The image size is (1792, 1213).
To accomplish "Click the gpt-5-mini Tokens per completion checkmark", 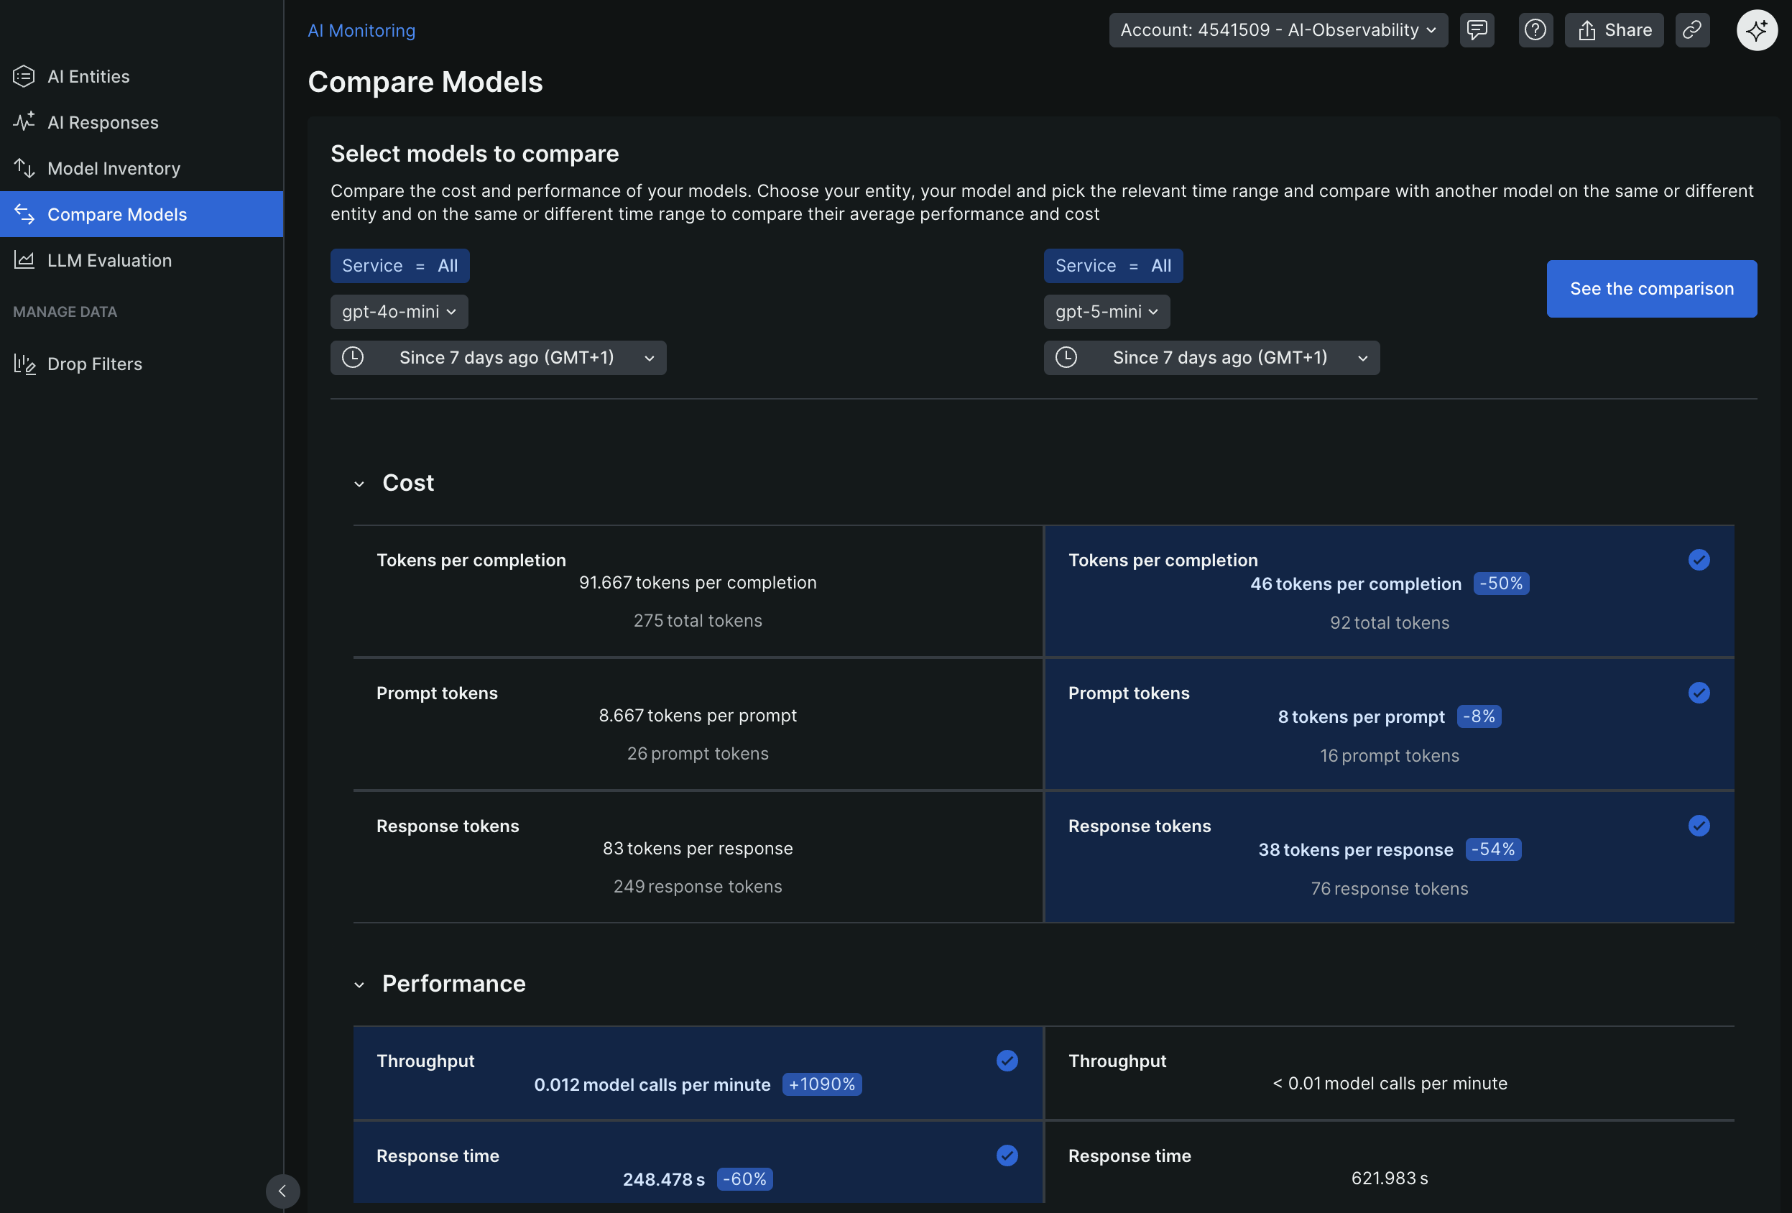I will (1698, 560).
